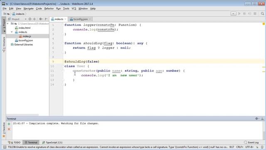Toggle the Structure side tab
This screenshot has width=266, height=150.
click(x=4, y=45)
